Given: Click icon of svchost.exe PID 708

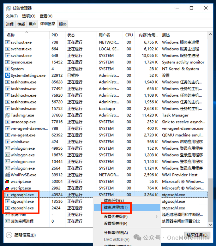Looking at the screenshot, I should point(7,42).
